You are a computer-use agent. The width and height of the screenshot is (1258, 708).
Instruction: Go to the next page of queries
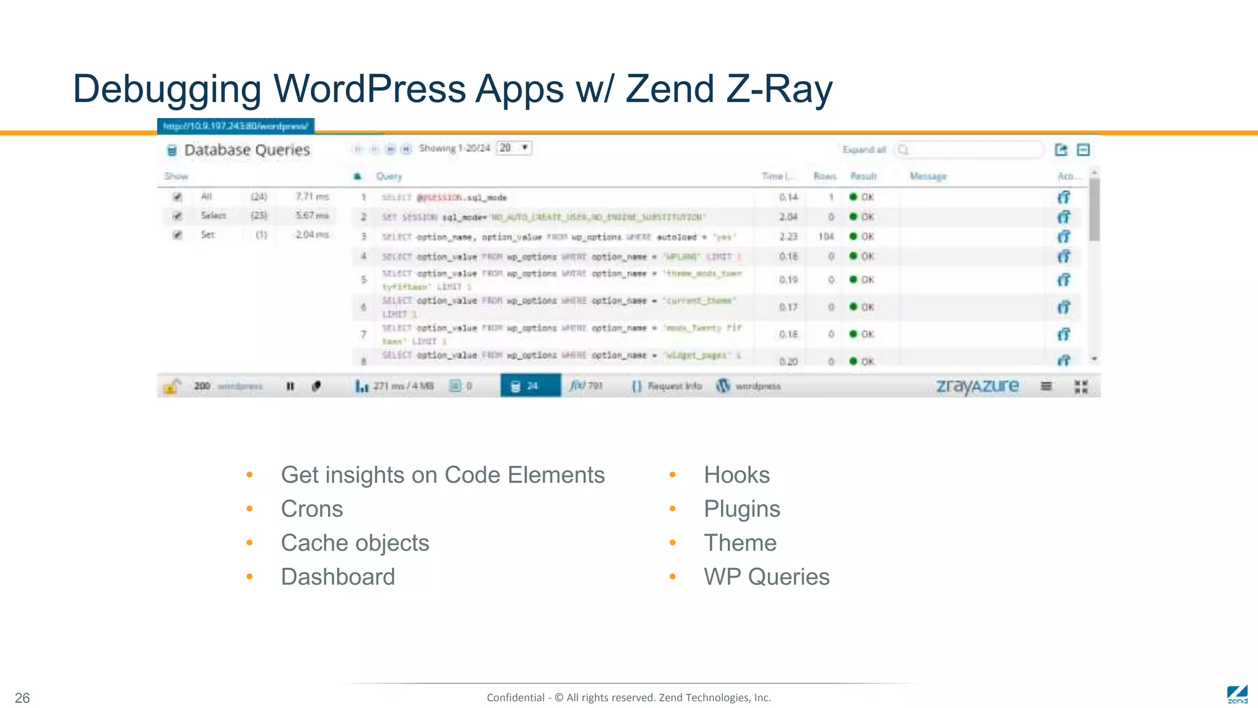click(390, 149)
